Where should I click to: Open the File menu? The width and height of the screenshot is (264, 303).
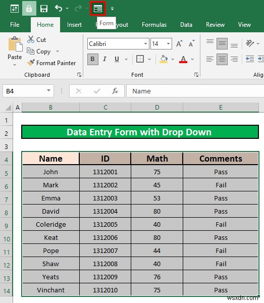(15, 25)
